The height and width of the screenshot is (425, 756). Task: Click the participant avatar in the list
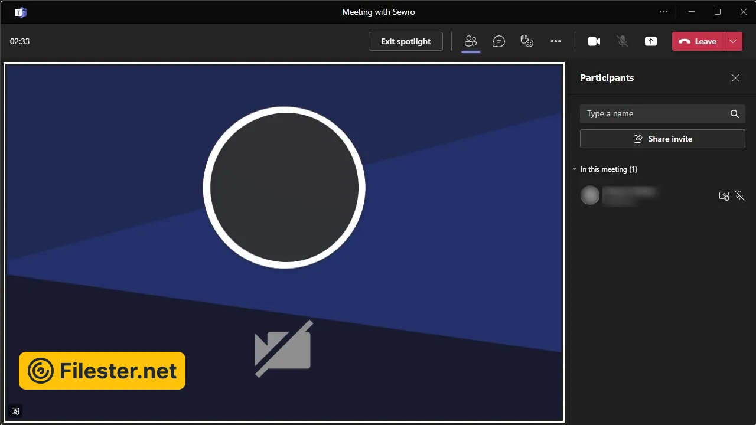(x=590, y=195)
